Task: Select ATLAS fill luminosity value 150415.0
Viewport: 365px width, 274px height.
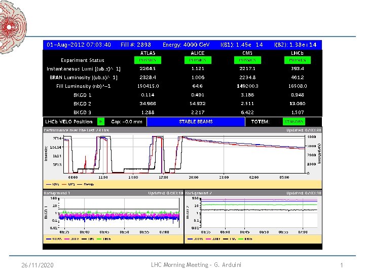Action: pyautogui.click(x=148, y=86)
